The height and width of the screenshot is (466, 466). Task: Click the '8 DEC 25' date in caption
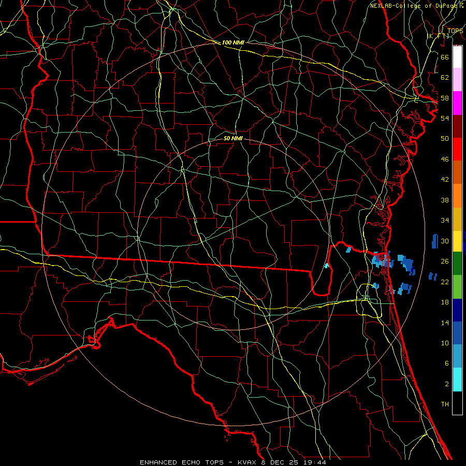[281, 462]
